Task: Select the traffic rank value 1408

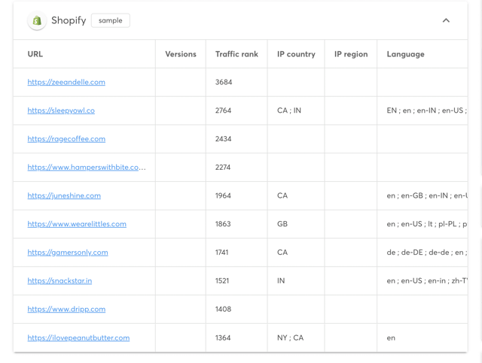Action: click(223, 310)
